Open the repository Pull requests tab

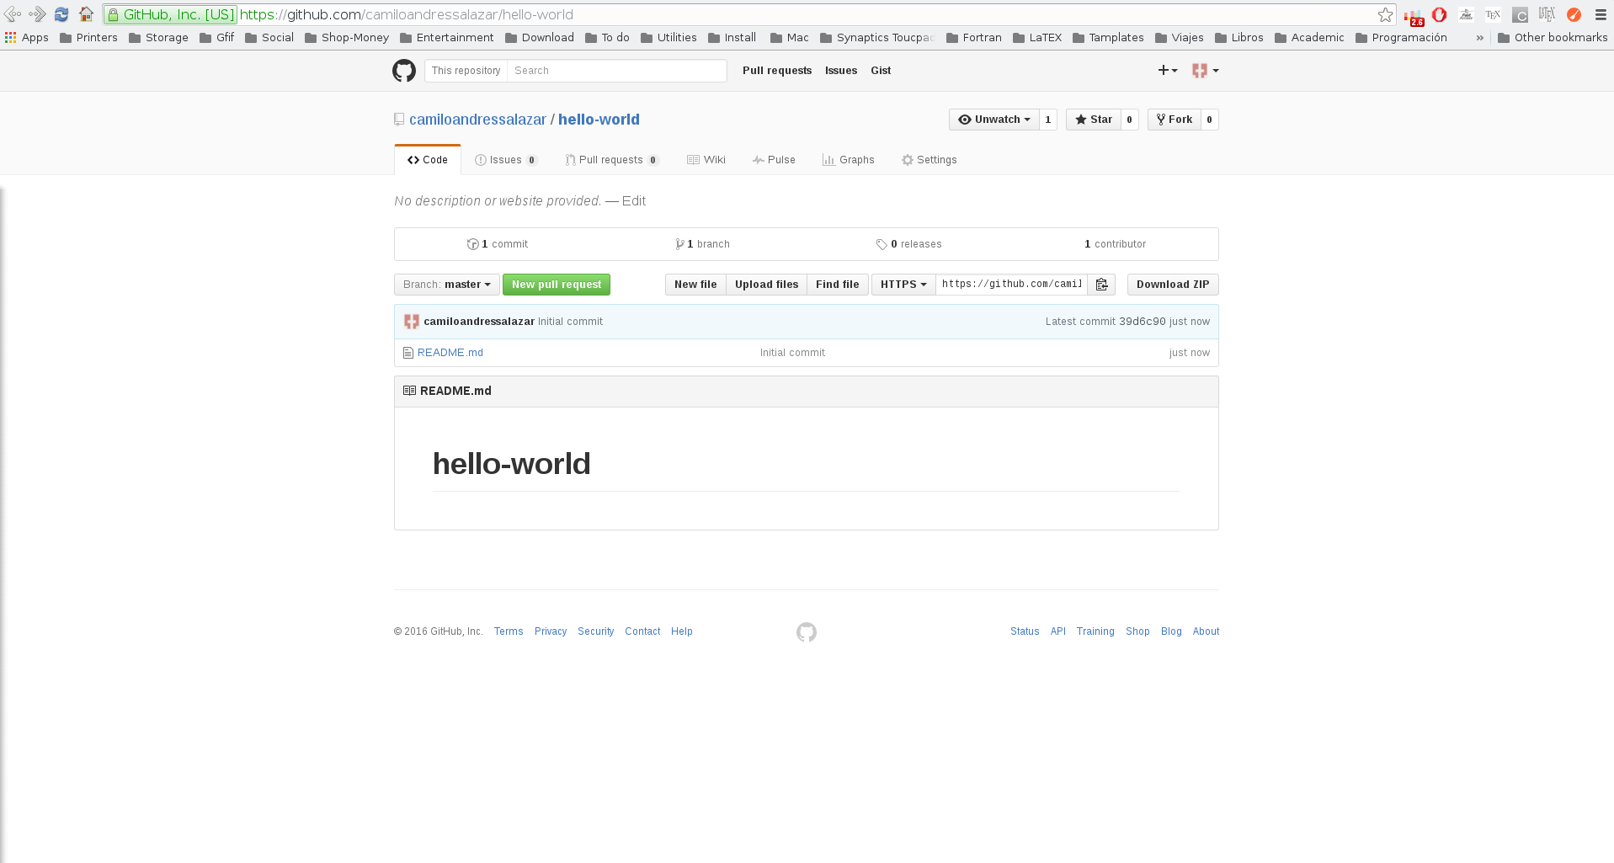pos(612,160)
